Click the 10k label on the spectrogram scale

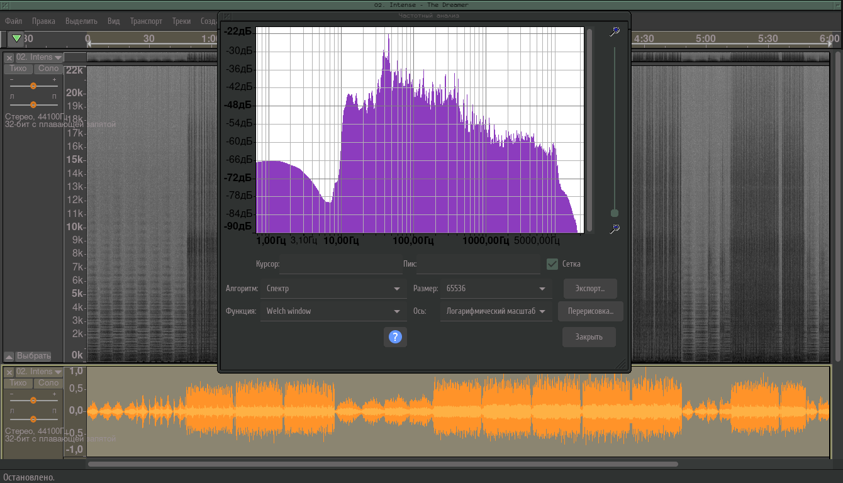(75, 227)
